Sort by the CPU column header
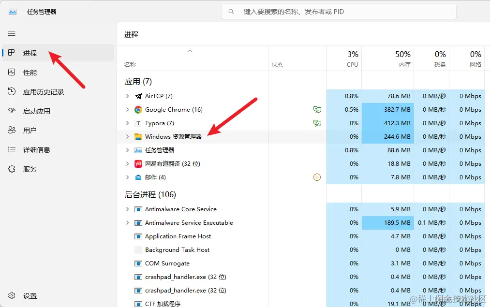The width and height of the screenshot is (490, 307). pyautogui.click(x=344, y=58)
